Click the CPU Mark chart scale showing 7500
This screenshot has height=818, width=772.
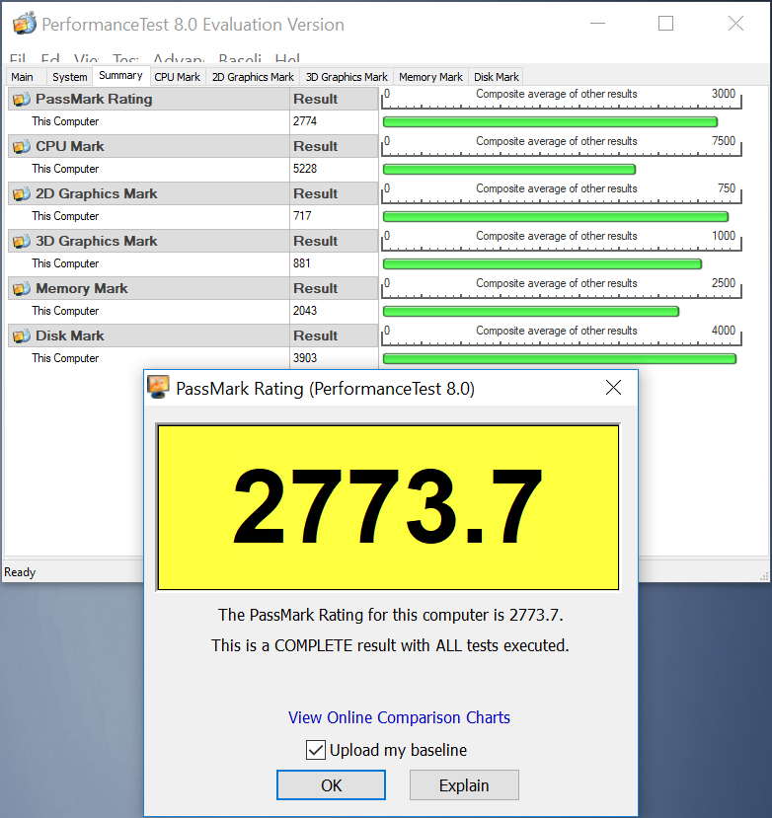click(x=561, y=146)
